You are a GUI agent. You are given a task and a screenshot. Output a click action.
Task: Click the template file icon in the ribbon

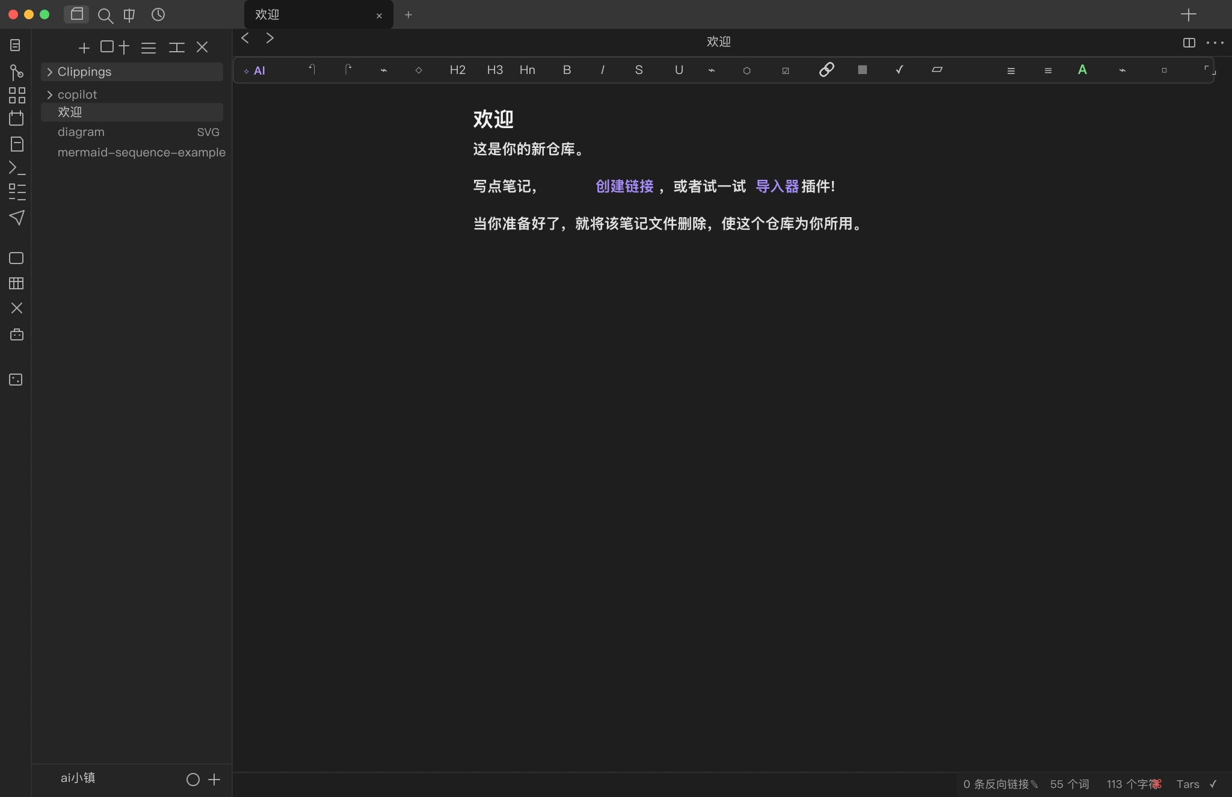point(17,144)
